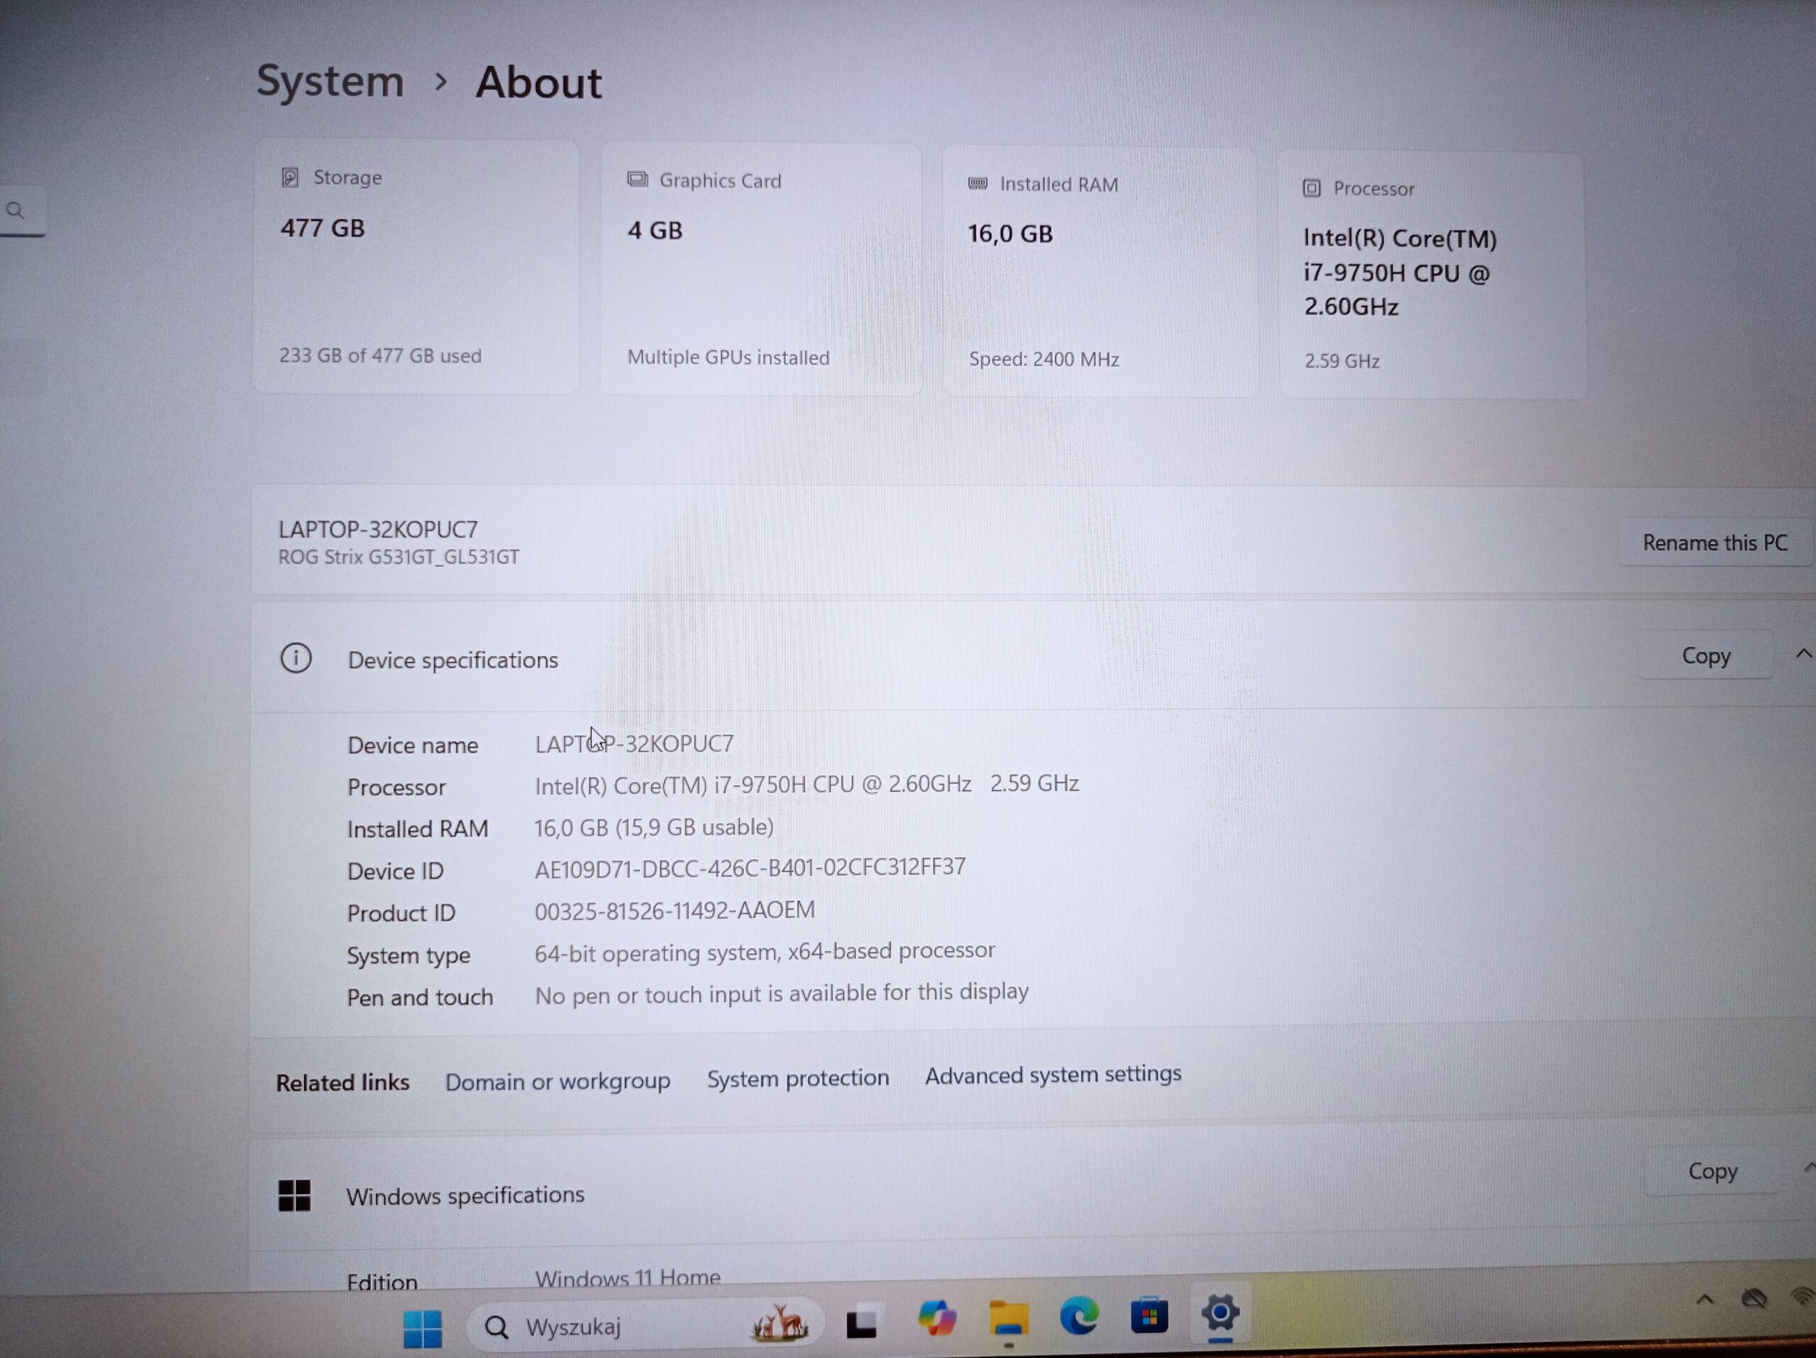The height and width of the screenshot is (1358, 1816).
Task: Click the cloud sync tray icon
Action: 1754,1298
